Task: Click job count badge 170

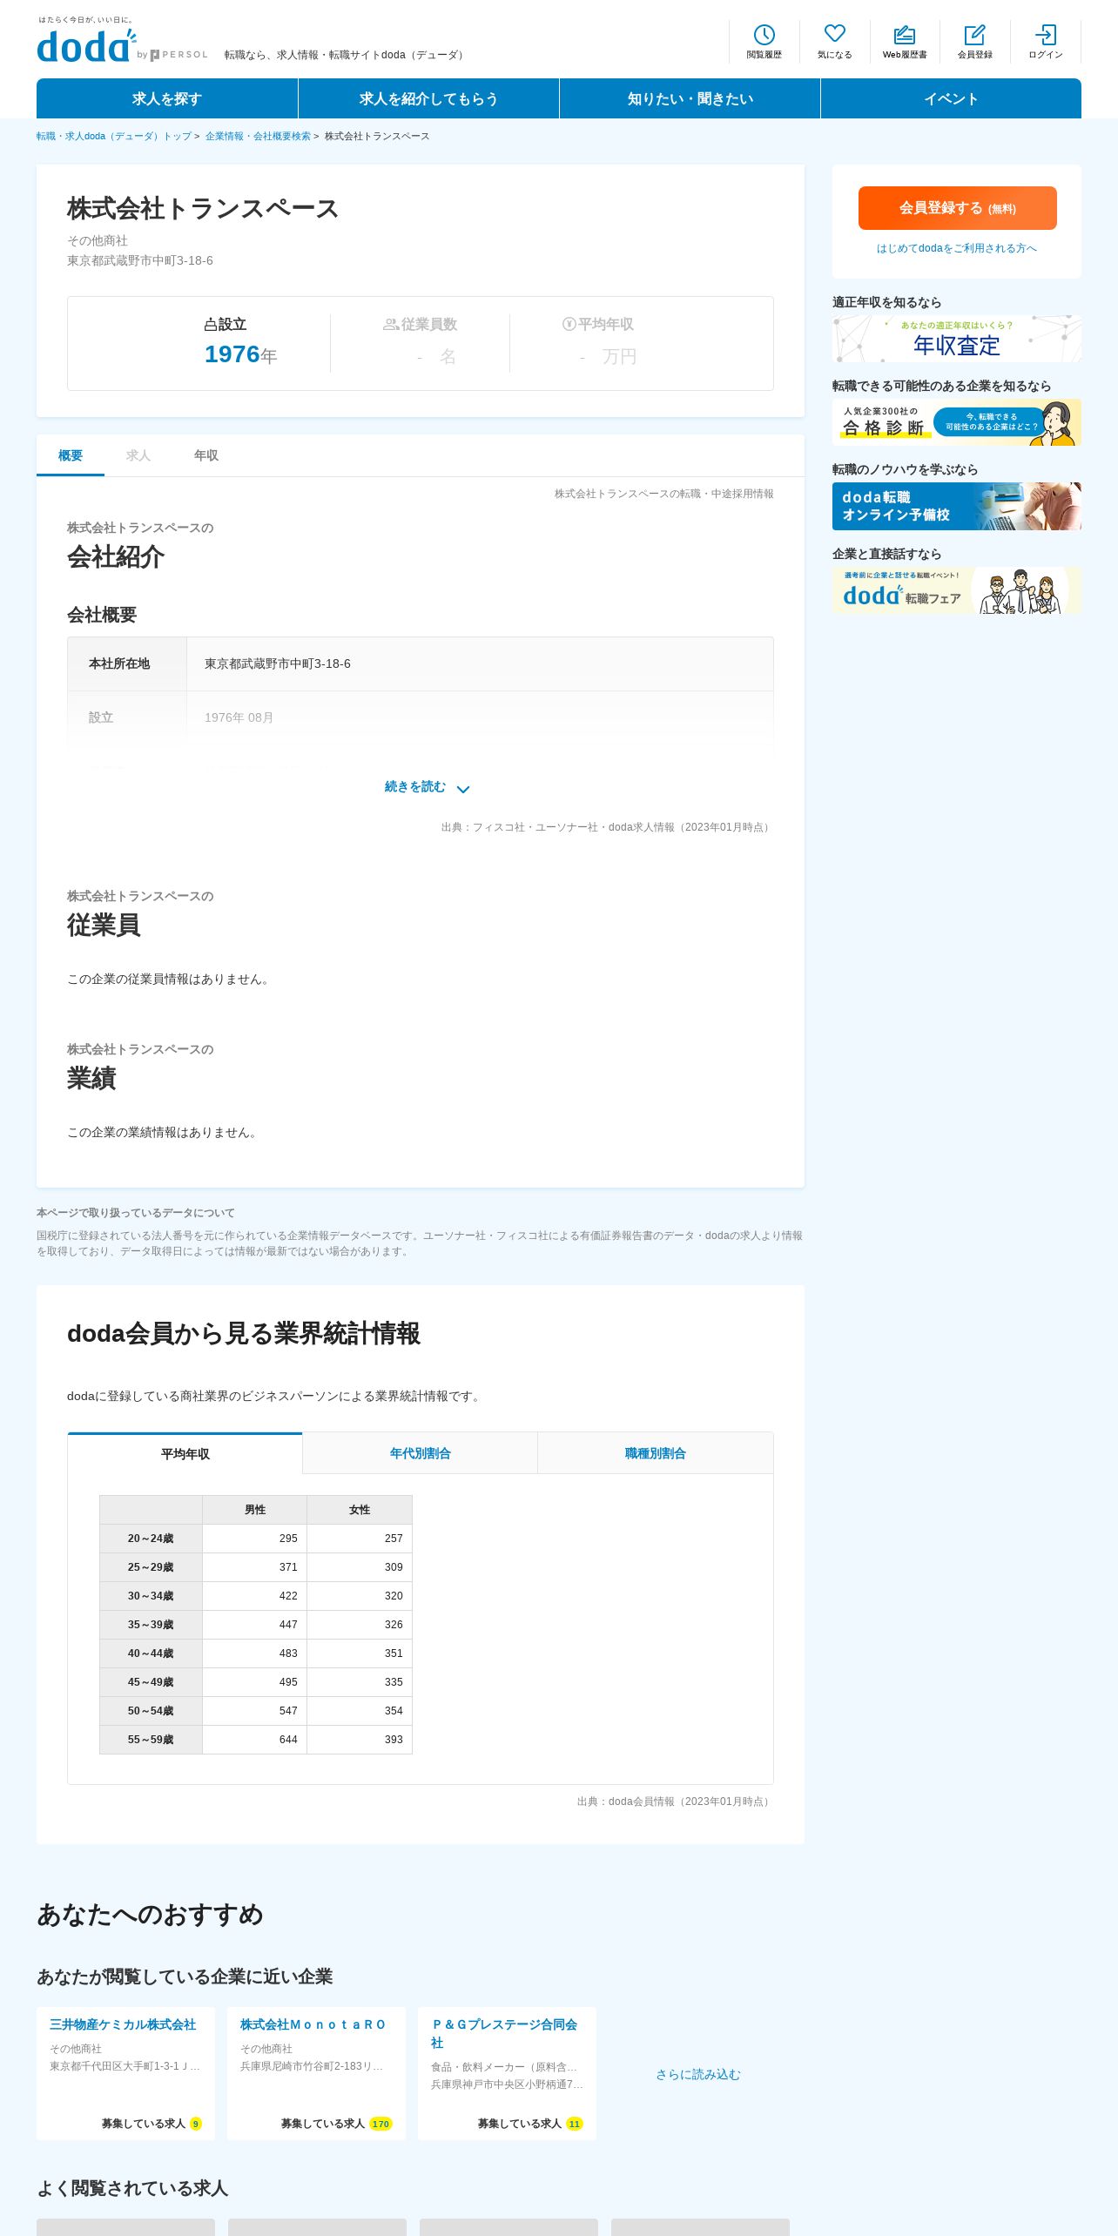Action: click(381, 2124)
